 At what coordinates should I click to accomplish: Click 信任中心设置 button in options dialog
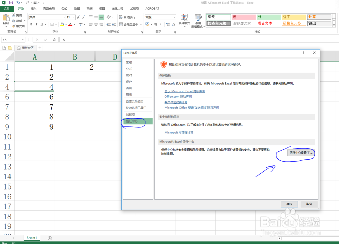coord(301,153)
